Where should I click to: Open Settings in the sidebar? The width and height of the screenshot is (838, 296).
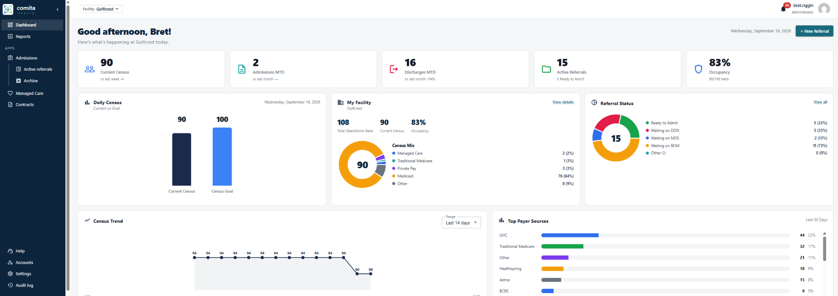click(x=32, y=274)
